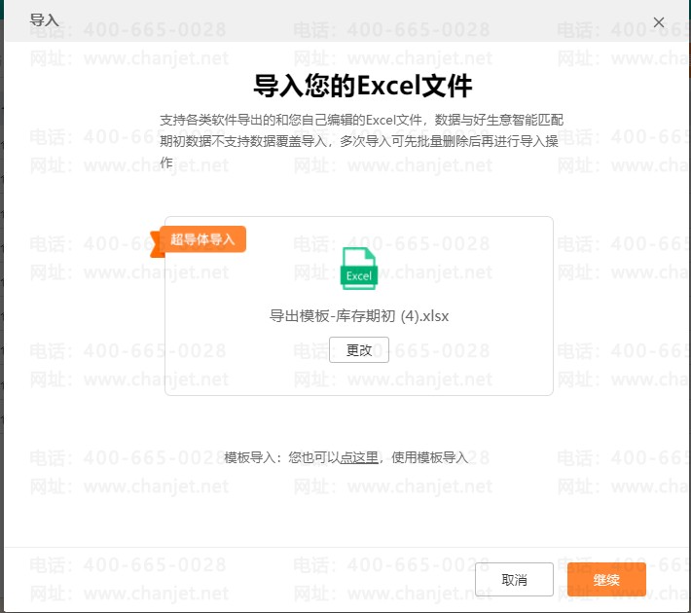Click the last description line ending 作
The width and height of the screenshot is (691, 613).
click(166, 162)
